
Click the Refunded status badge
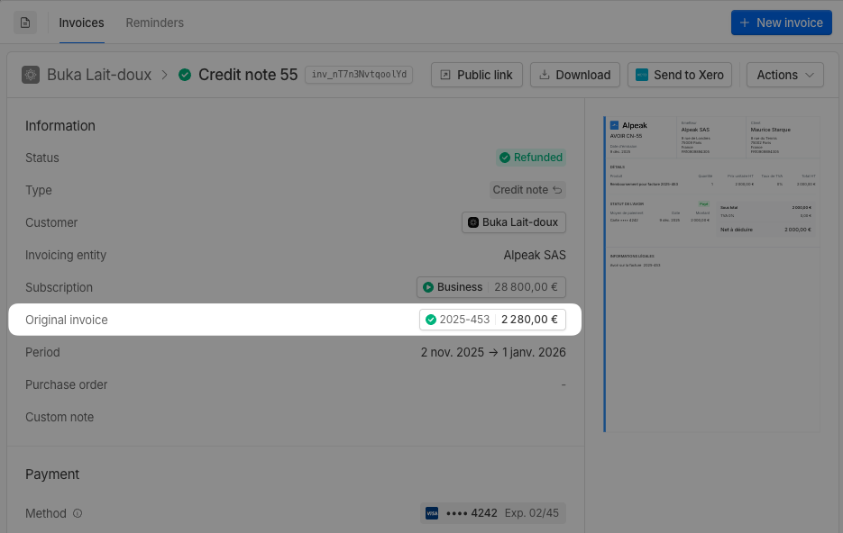tap(530, 158)
